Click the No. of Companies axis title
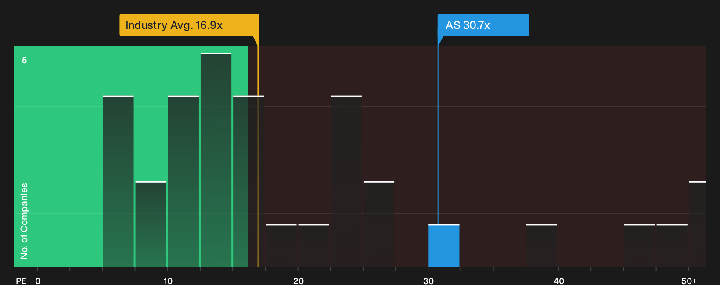Image resolution: width=720 pixels, height=285 pixels. click(24, 221)
